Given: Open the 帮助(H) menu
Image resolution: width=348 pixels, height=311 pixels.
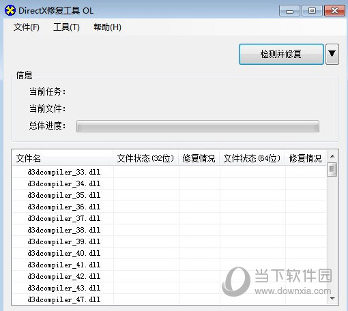Looking at the screenshot, I should click(107, 27).
